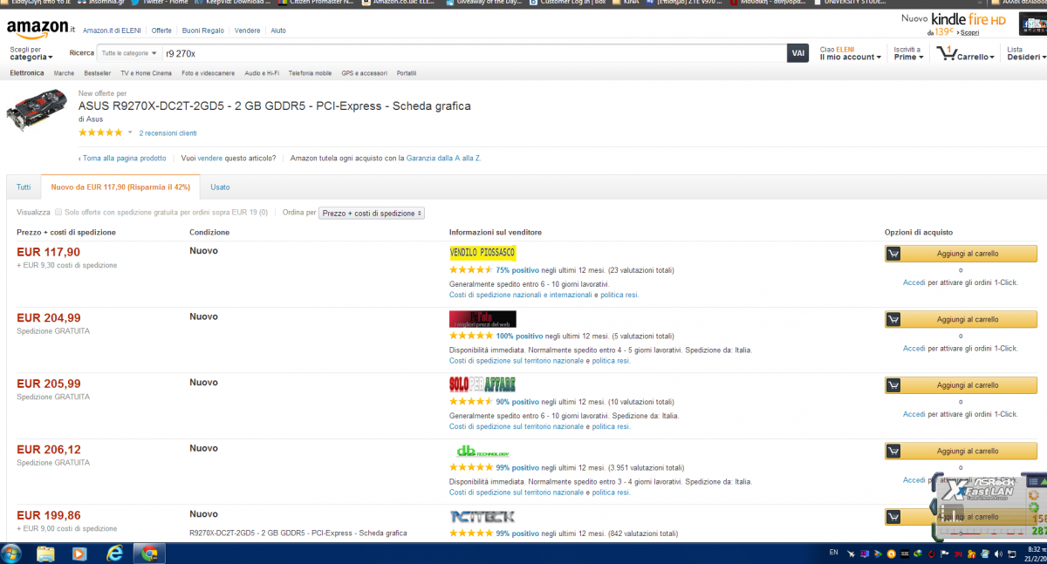The width and height of the screenshot is (1047, 564).
Task: Open the Windows Start button
Action: pyautogui.click(x=12, y=554)
